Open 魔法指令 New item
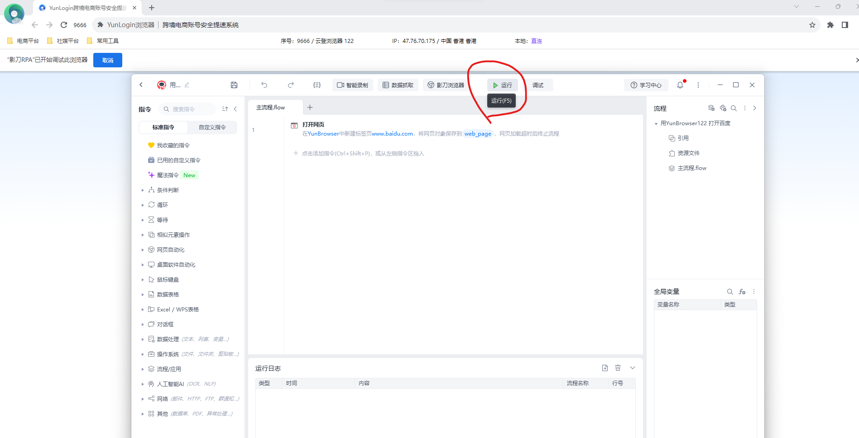859x438 pixels. (x=173, y=175)
